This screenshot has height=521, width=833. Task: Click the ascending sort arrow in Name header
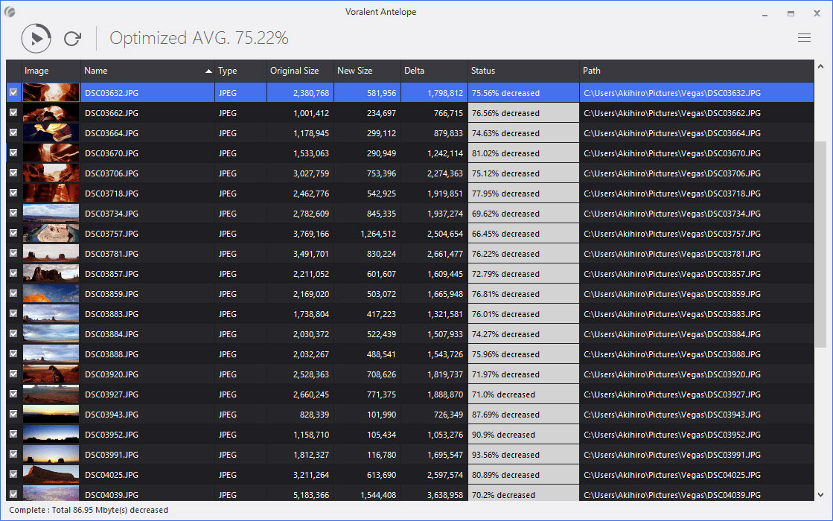click(208, 71)
